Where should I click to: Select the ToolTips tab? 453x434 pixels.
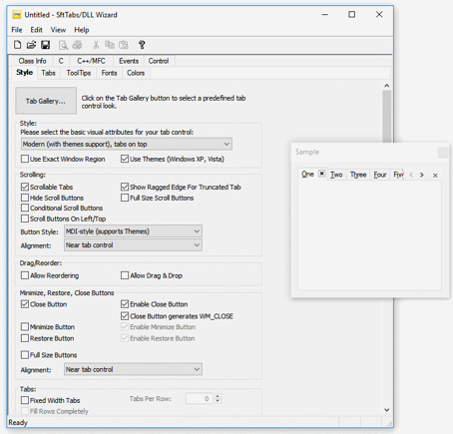[79, 73]
